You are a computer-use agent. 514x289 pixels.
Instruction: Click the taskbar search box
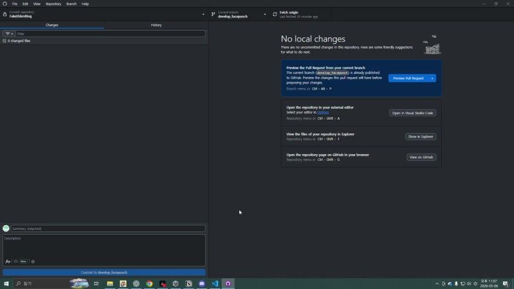tap(51, 284)
